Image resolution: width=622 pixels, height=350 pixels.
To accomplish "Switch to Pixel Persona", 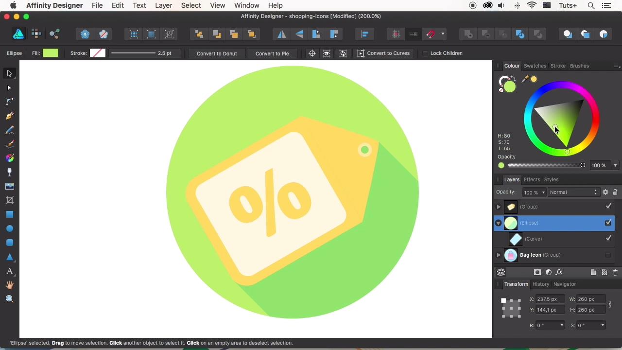I will coord(36,34).
